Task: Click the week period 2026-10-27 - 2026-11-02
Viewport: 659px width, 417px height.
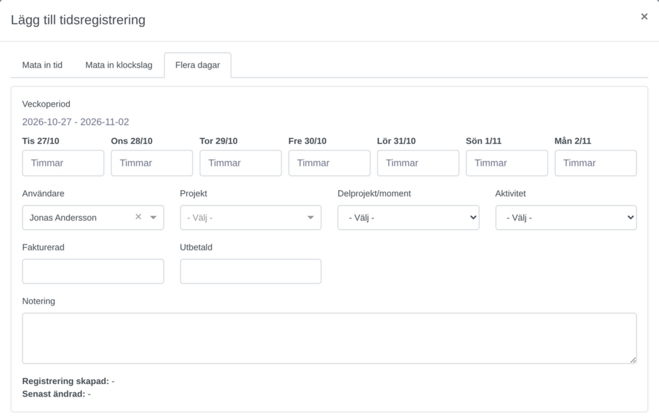Action: click(76, 122)
